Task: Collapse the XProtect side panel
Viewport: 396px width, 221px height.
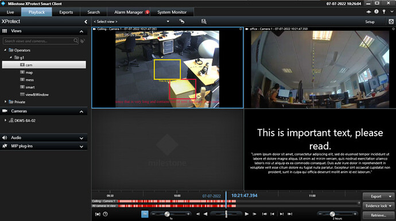Action: pos(86,22)
